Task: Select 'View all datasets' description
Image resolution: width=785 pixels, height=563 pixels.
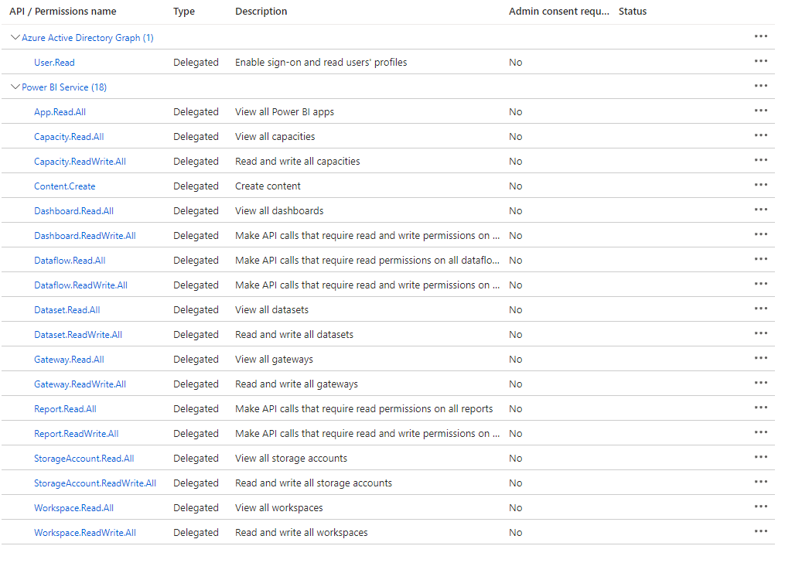Action: (x=271, y=310)
